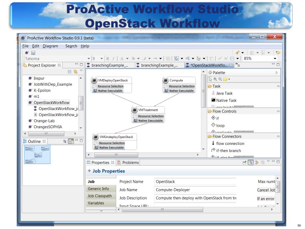Open Variables properties section
The image size is (305, 229).
point(101,203)
